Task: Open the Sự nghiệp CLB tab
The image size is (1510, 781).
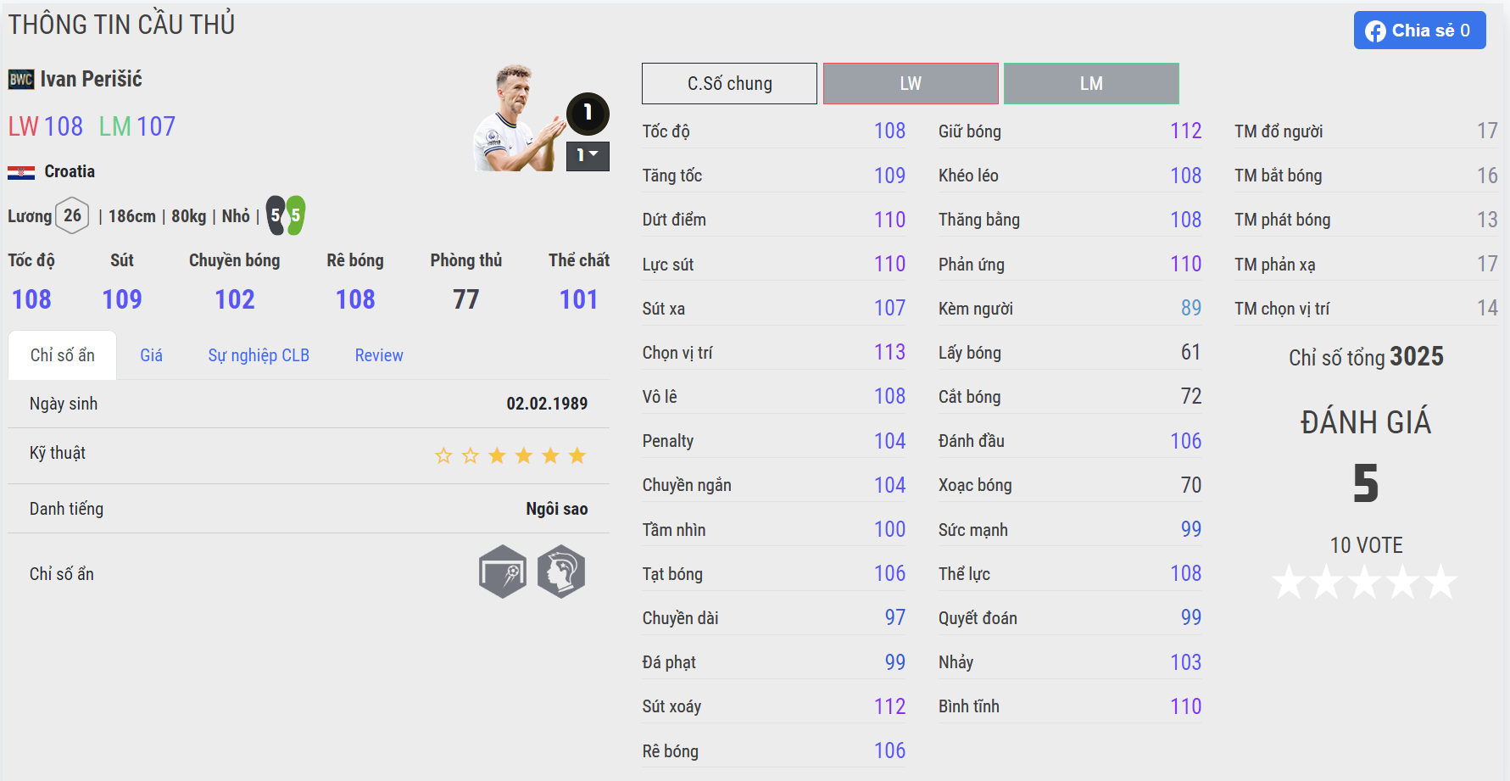Action: click(x=259, y=355)
